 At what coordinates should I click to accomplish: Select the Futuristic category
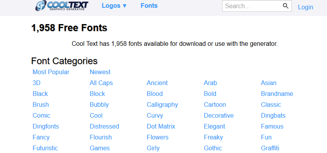(x=45, y=148)
